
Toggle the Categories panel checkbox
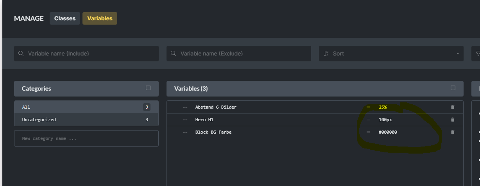point(148,88)
